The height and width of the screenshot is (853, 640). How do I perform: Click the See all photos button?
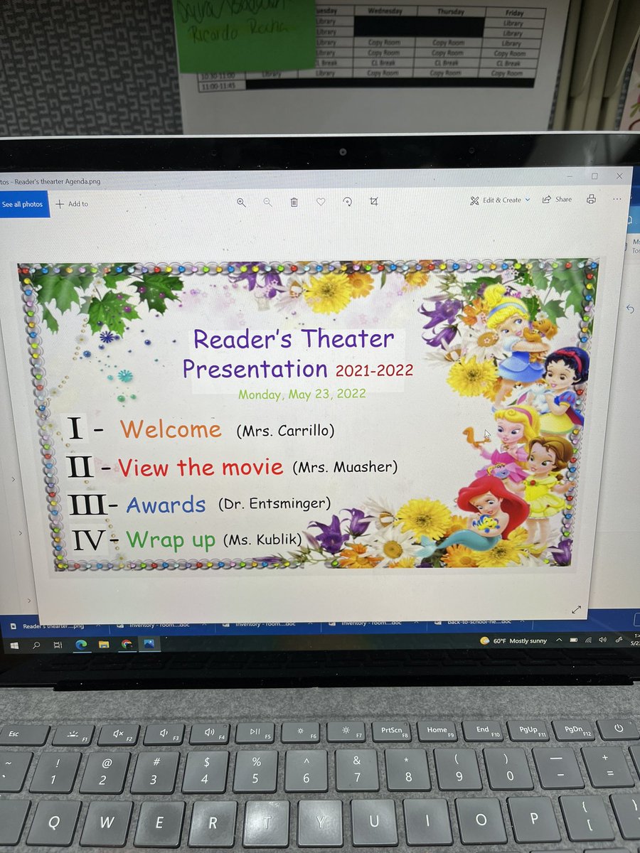(22, 204)
